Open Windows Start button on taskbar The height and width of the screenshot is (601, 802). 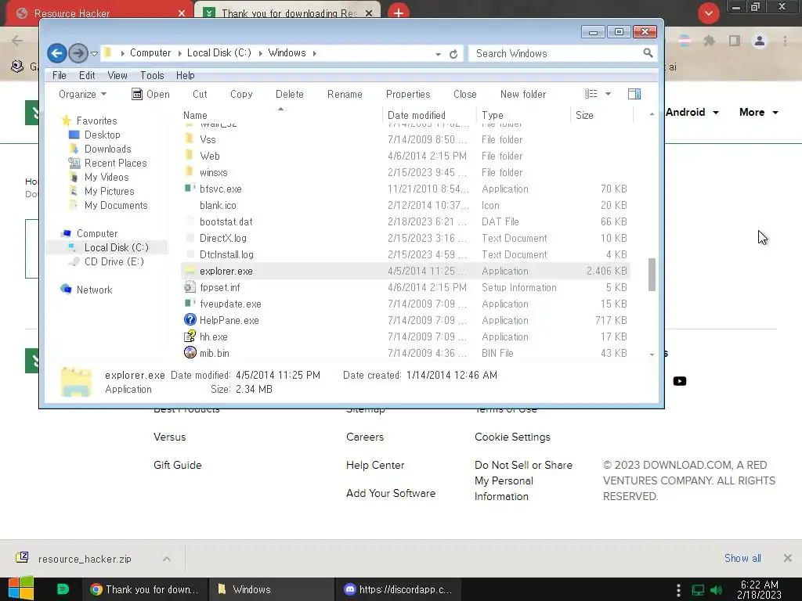coord(20,589)
